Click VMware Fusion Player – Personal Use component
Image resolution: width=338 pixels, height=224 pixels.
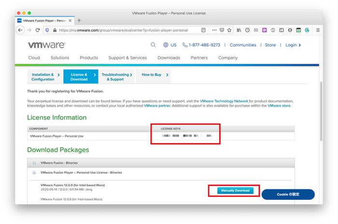[56, 136]
